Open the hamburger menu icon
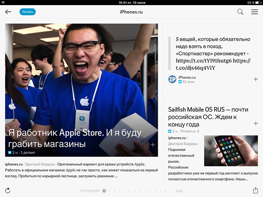 tap(254, 12)
